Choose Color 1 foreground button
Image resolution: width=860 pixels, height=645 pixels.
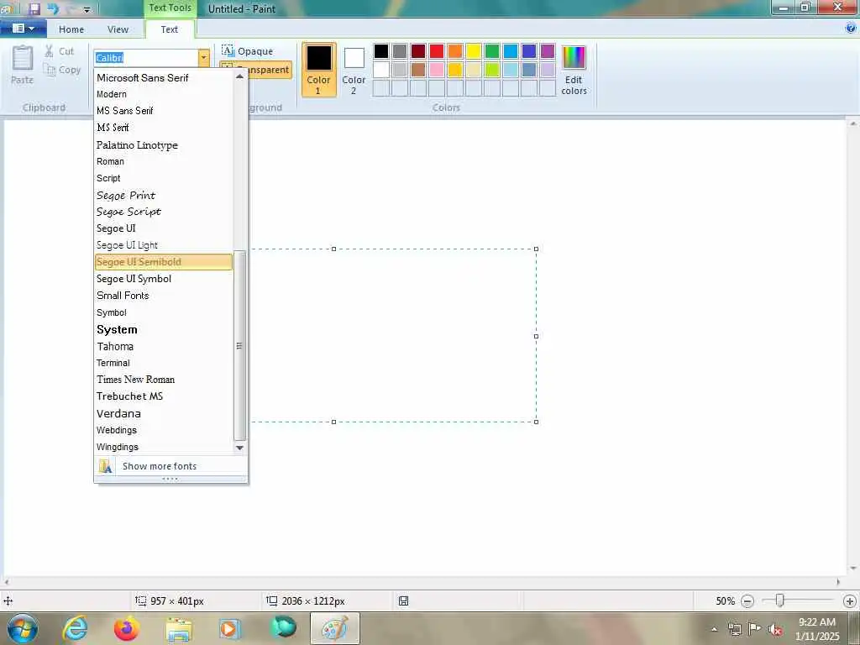click(318, 70)
